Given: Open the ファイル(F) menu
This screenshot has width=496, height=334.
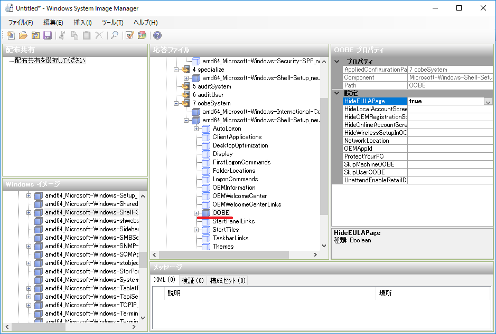Looking at the screenshot, I should coord(21,23).
